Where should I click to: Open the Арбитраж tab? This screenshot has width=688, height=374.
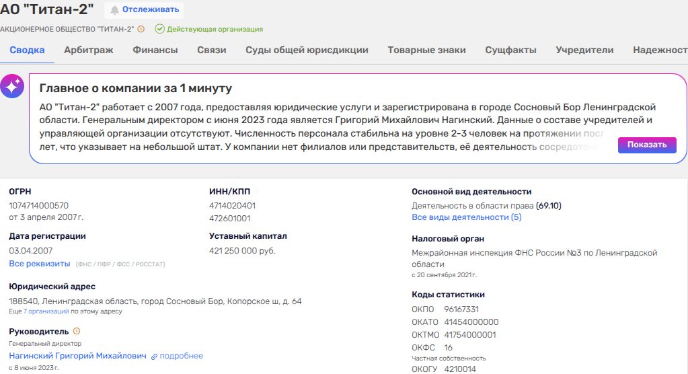pos(88,50)
